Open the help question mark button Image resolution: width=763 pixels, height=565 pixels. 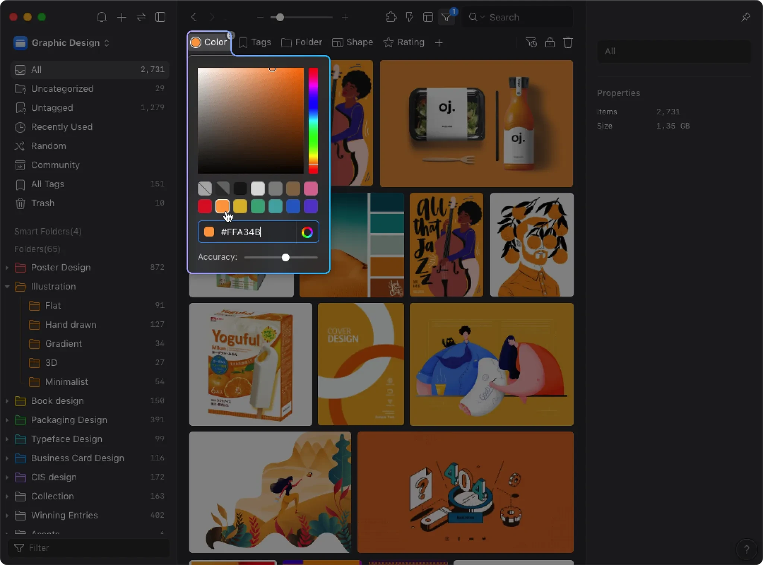tap(746, 549)
